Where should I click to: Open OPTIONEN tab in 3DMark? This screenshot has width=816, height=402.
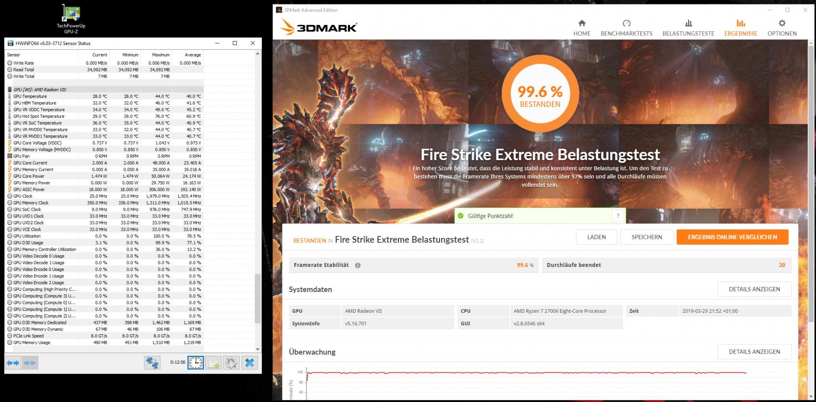coord(782,28)
